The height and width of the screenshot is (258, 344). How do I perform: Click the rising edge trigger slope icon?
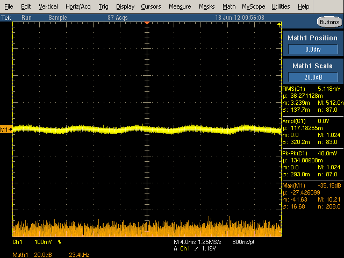pyautogui.click(x=196, y=248)
